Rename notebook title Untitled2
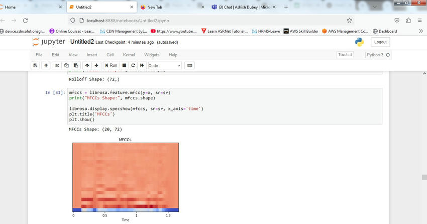This screenshot has width=427, height=224. 82,42
